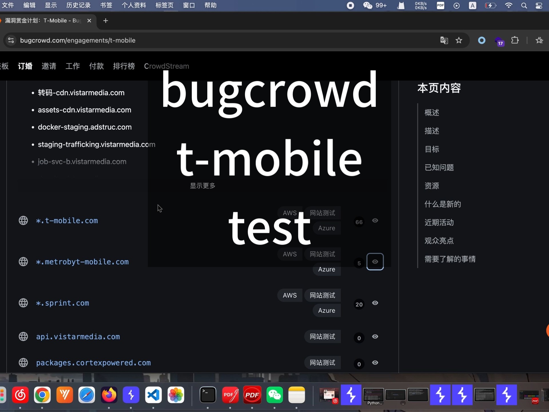Screen dimensions: 549x412
Task: Open the browser extensions puzzle icon
Action: click(515, 40)
